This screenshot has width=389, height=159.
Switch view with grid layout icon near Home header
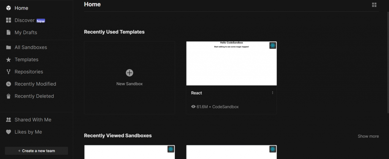(x=374, y=5)
